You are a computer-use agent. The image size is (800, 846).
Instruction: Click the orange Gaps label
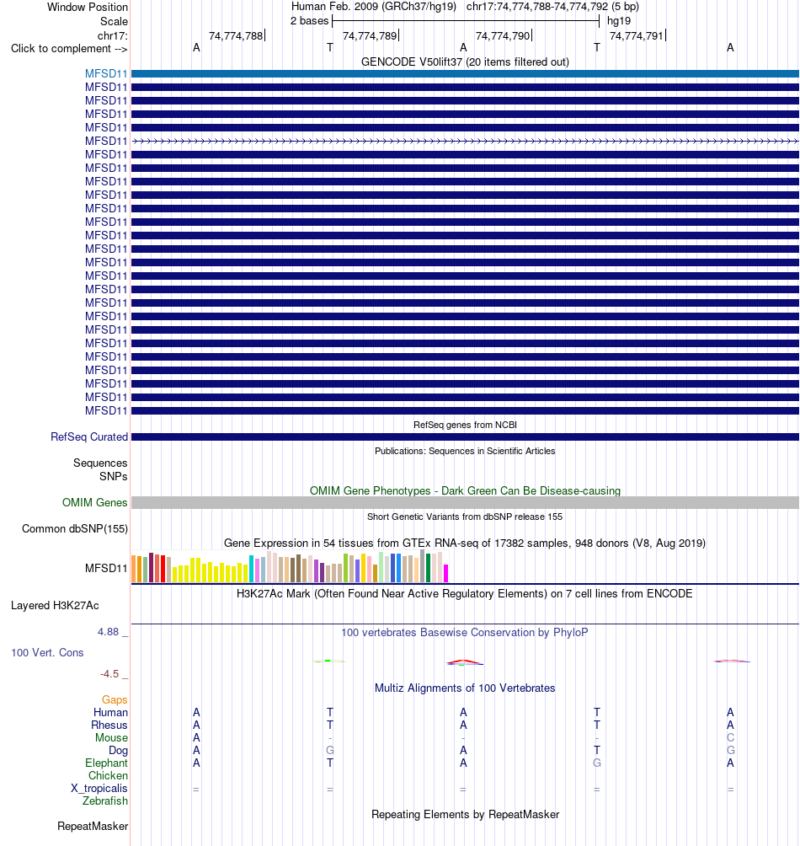(115, 699)
